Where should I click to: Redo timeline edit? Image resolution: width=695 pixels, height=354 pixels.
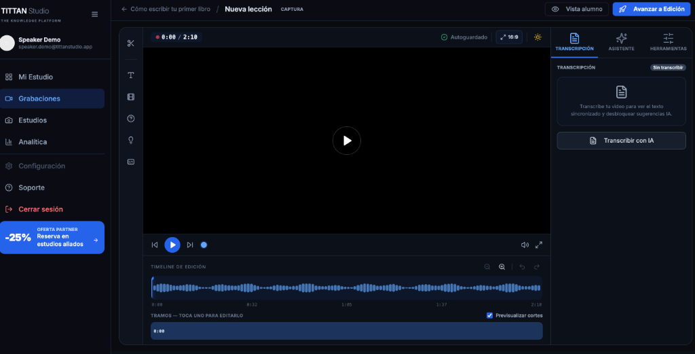537,267
